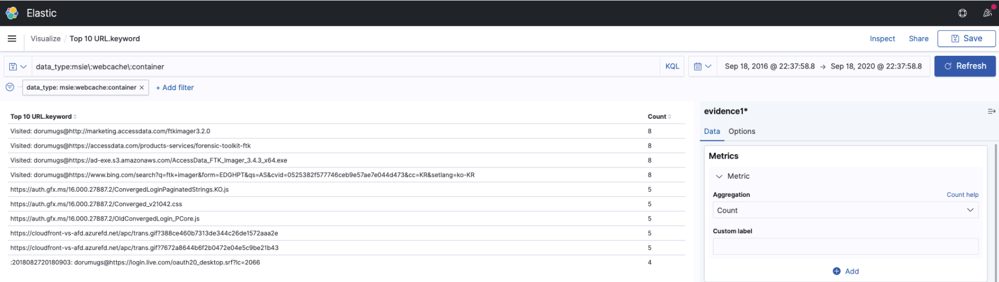
Task: Open the date quick menu calendar
Action: pyautogui.click(x=702, y=66)
